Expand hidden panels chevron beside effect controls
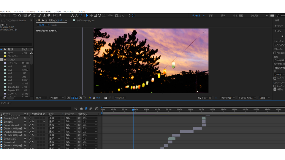Viewport: 285px width, 160px height. tap(31, 20)
